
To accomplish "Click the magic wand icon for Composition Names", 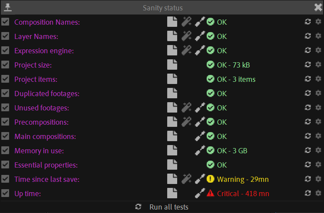I will click(x=186, y=22).
